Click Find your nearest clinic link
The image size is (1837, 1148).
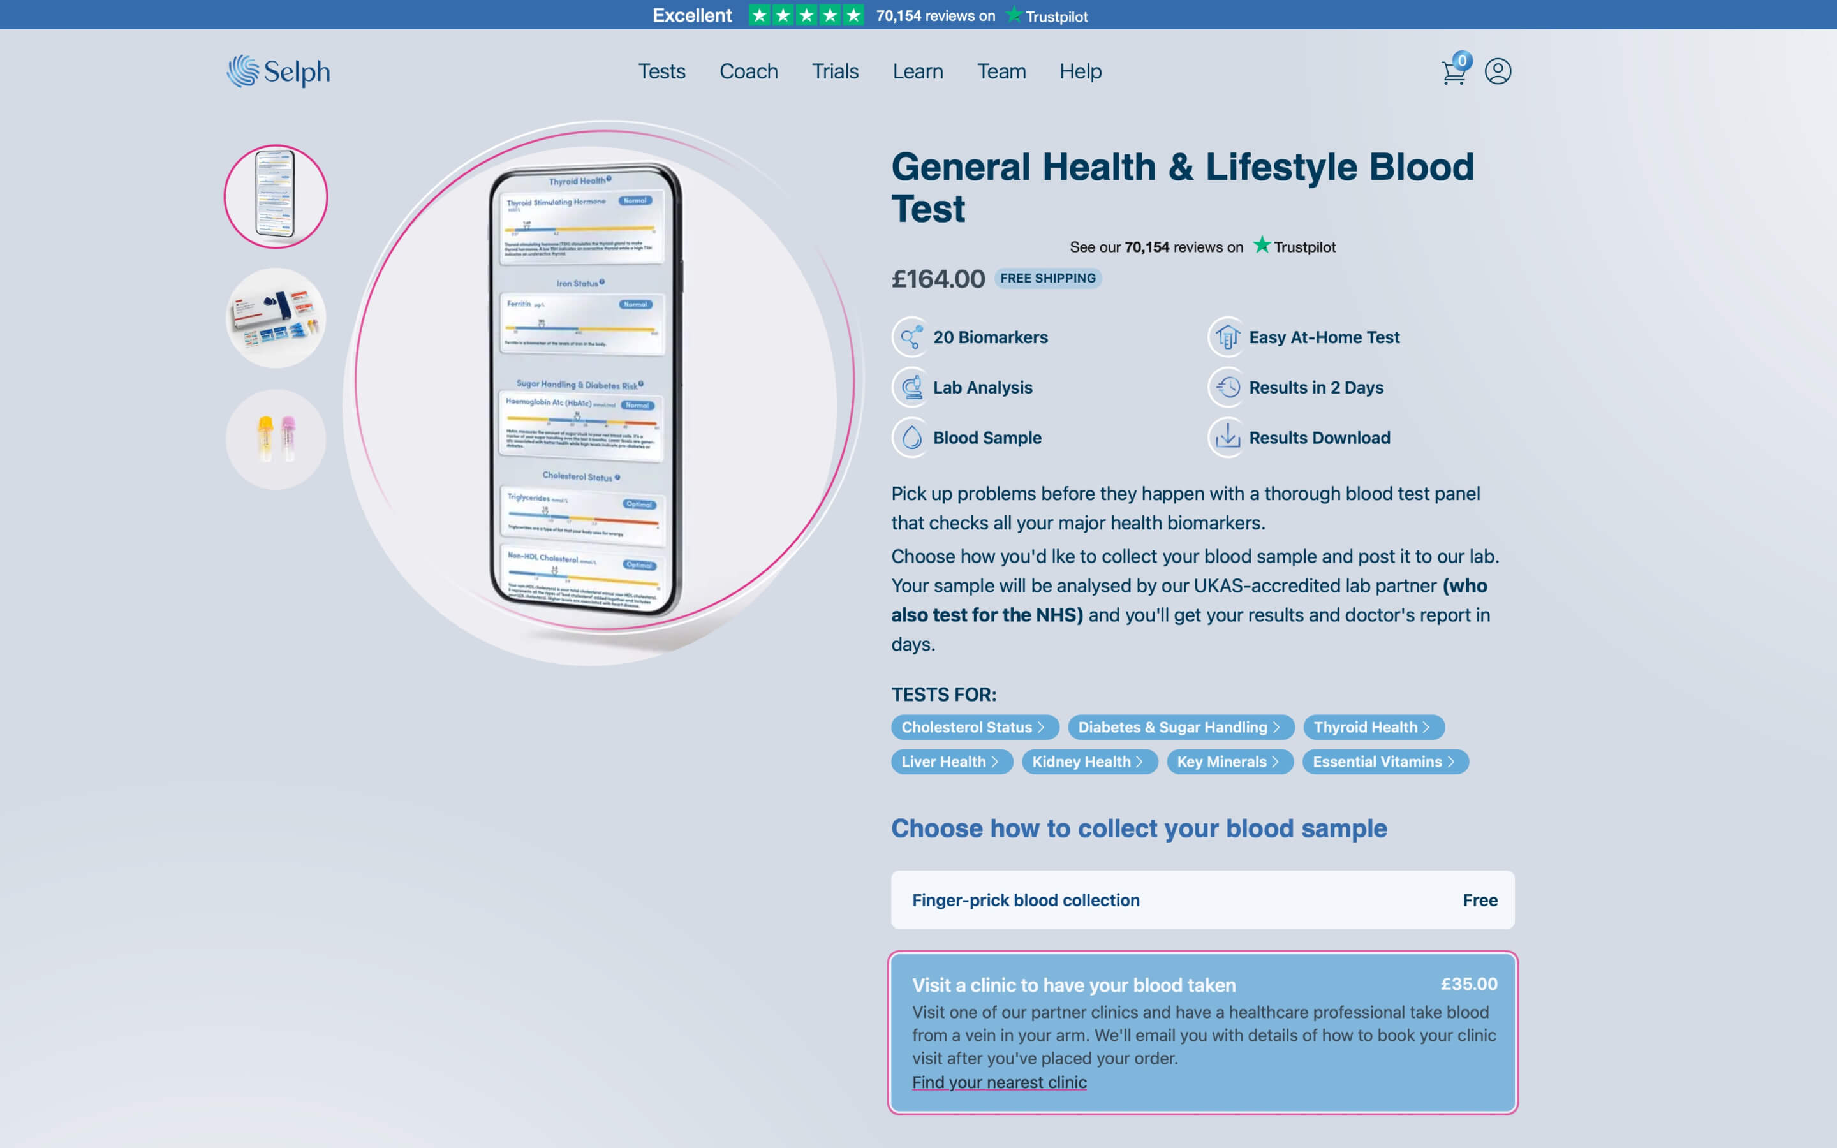click(999, 1082)
